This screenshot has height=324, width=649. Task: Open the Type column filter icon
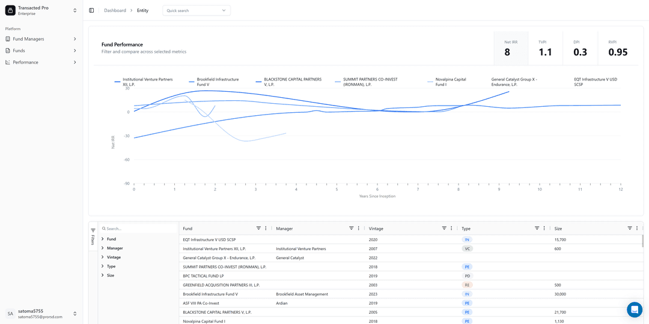point(537,228)
